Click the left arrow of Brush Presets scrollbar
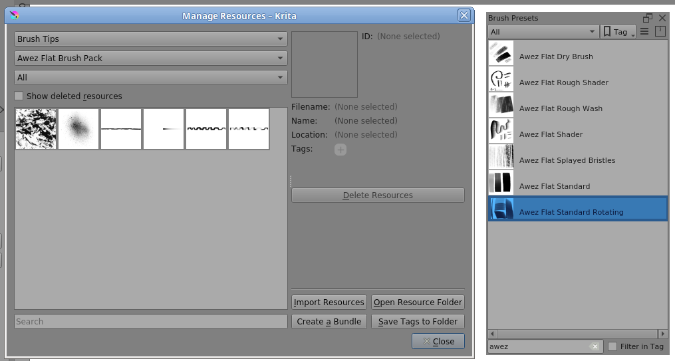The image size is (675, 361). click(x=493, y=334)
